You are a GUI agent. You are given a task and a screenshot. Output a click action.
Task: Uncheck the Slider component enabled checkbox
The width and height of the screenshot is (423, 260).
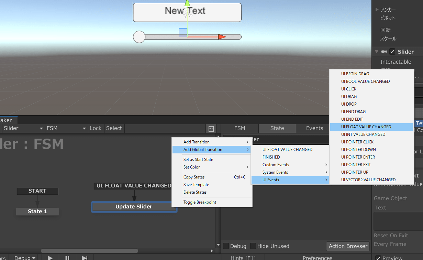click(392, 52)
